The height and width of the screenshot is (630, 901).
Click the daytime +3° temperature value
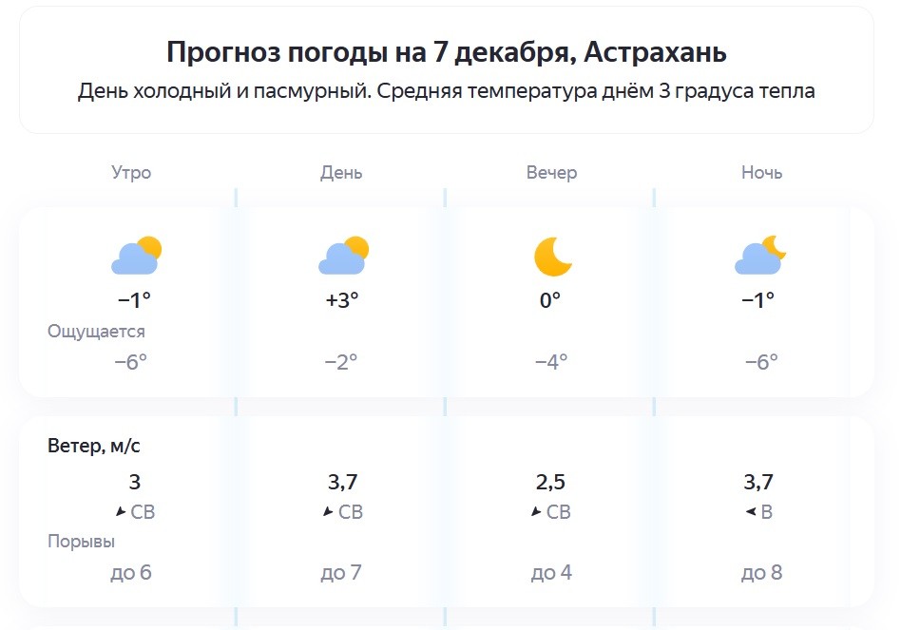(342, 300)
